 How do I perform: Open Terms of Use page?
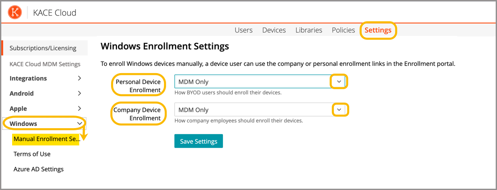(x=32, y=154)
